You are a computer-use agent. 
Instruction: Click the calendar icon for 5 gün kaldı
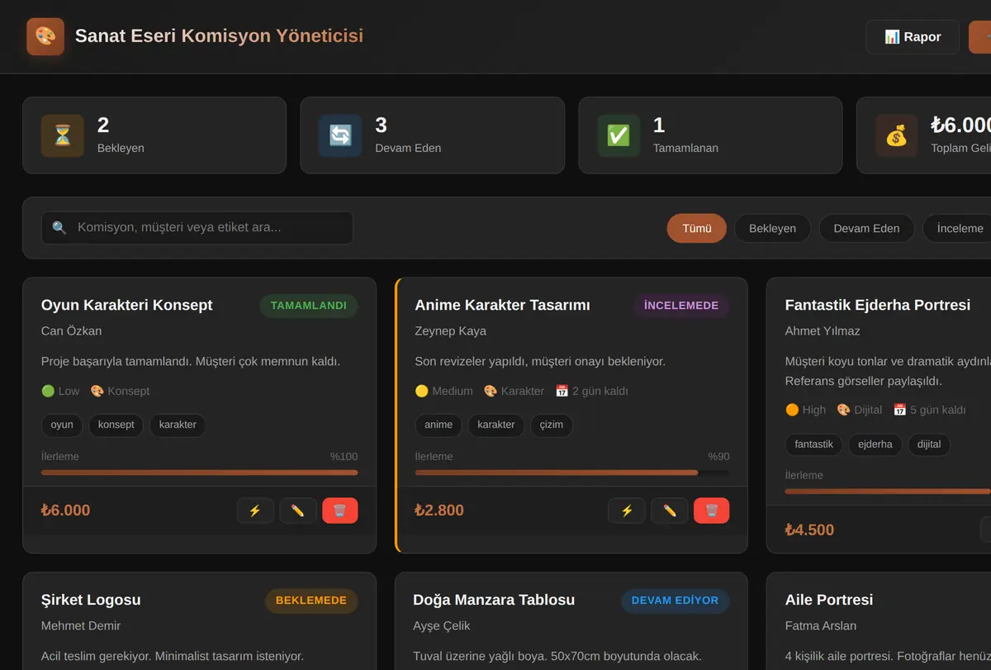click(900, 410)
